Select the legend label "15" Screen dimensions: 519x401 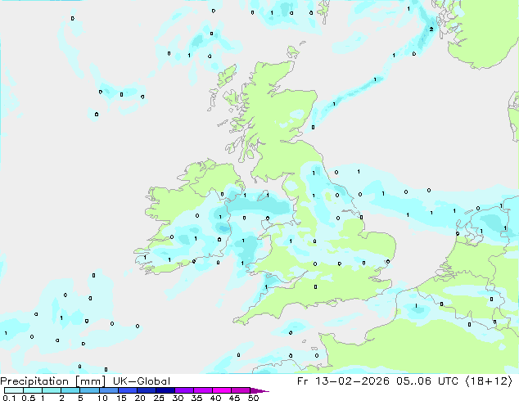[x=121, y=398]
